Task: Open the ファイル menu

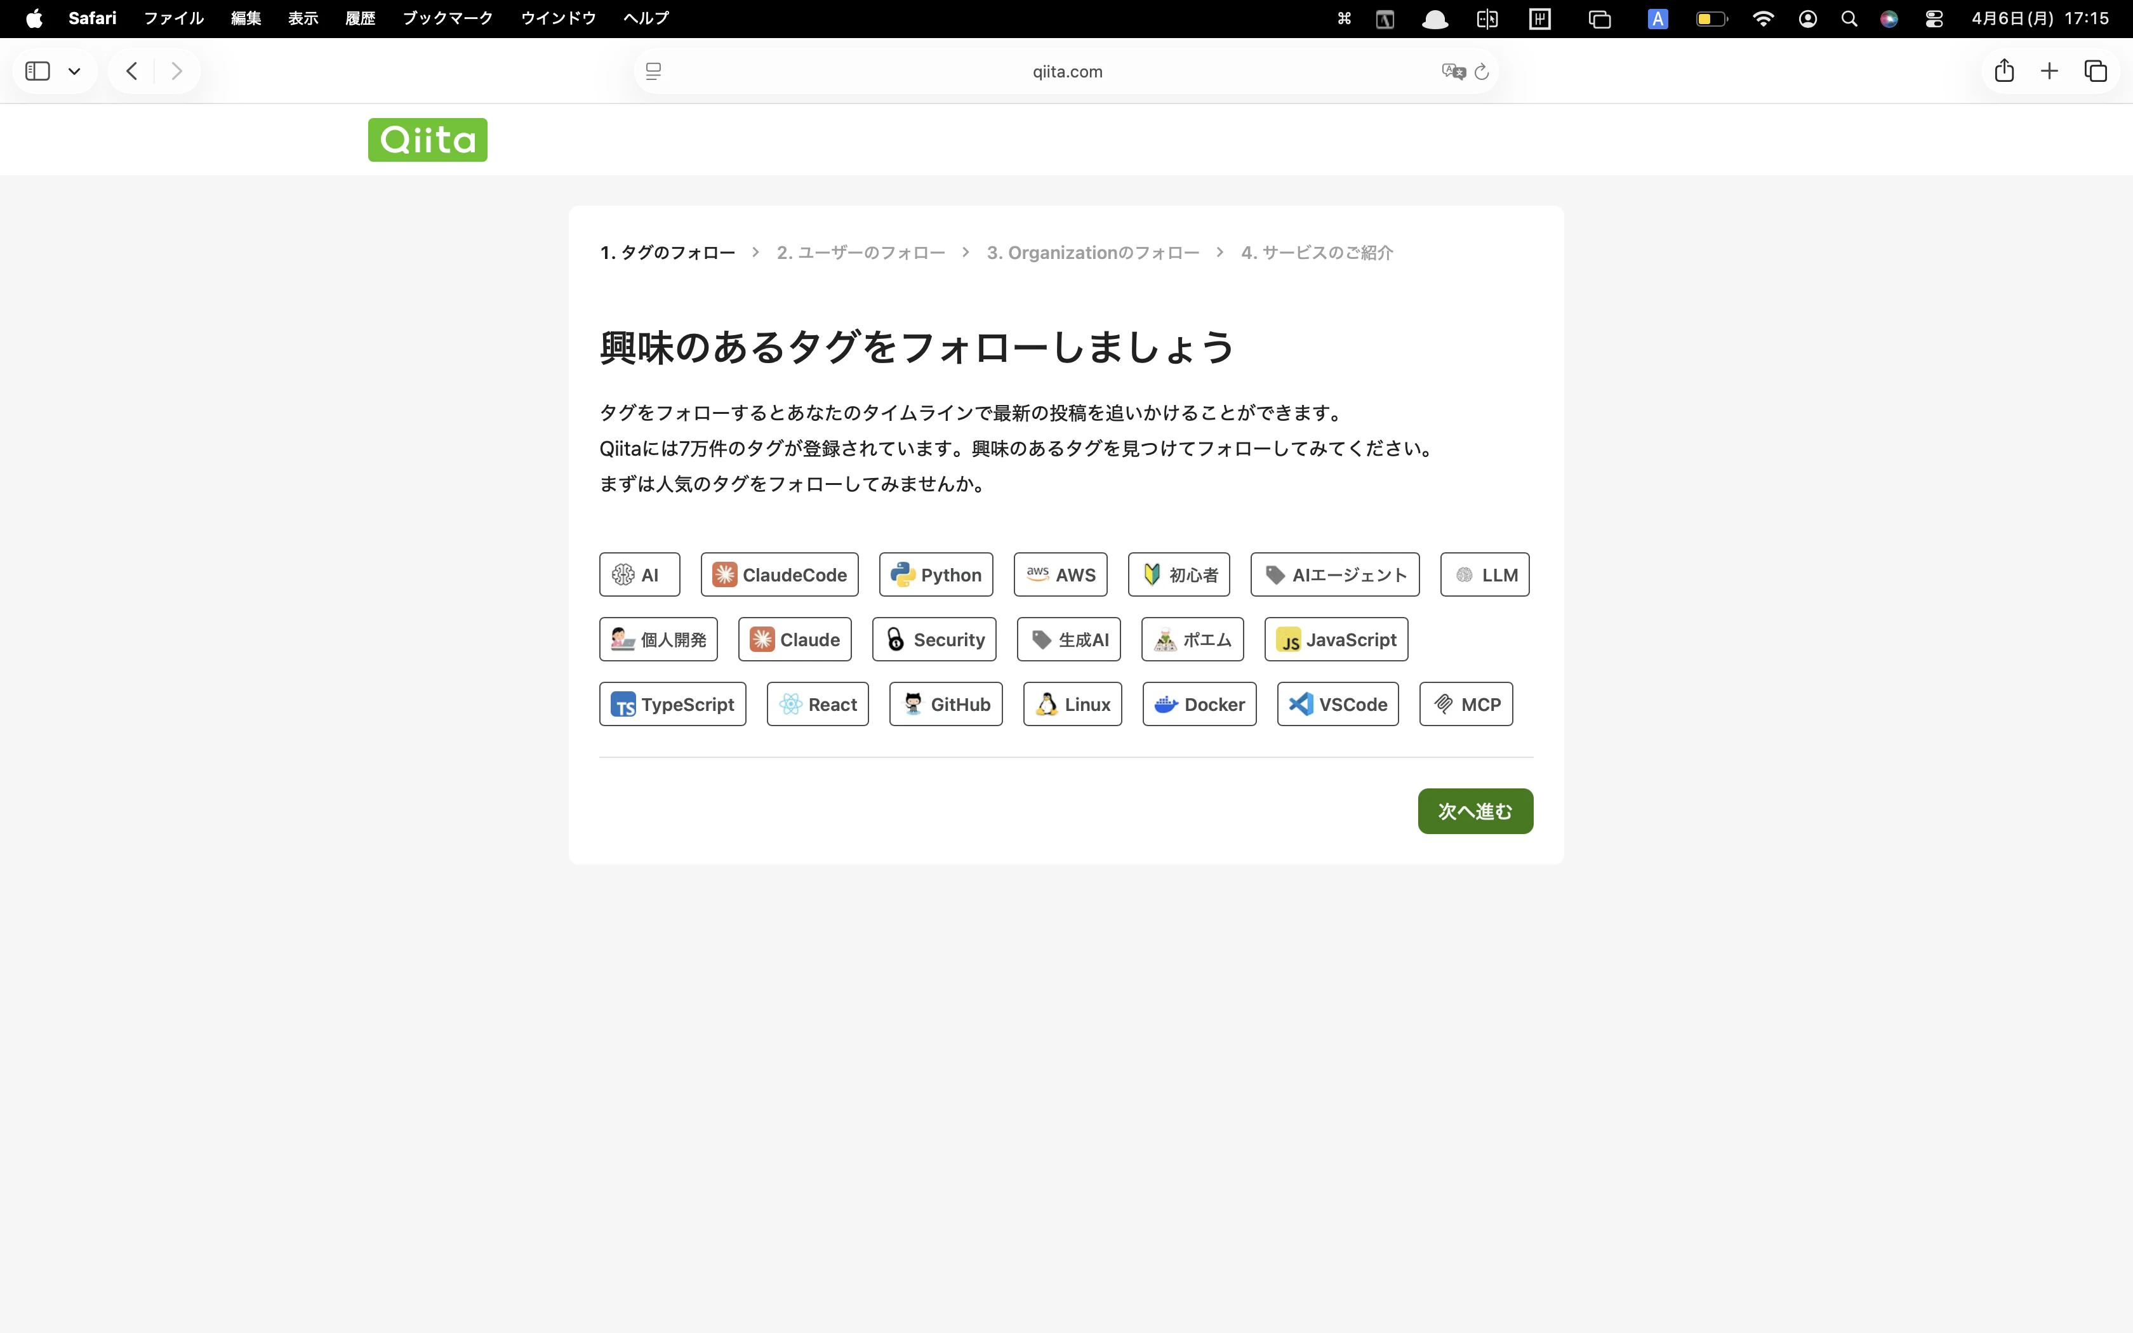Action: pos(174,18)
